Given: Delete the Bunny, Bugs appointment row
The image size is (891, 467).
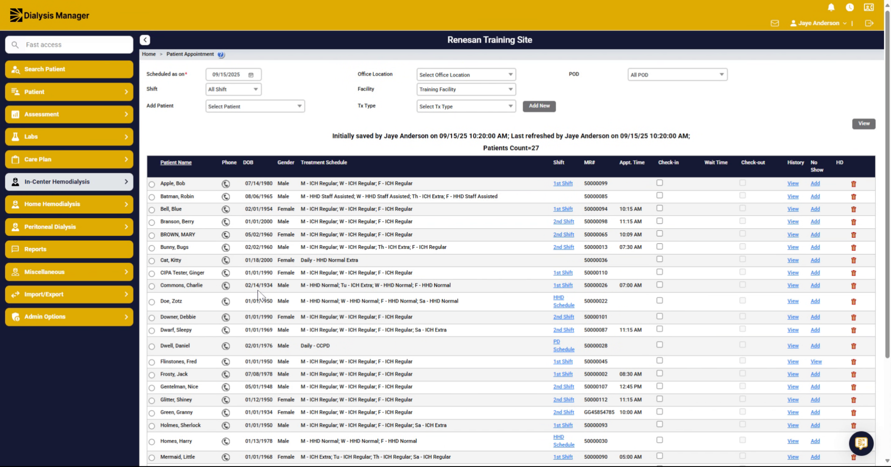Looking at the screenshot, I should [854, 248].
